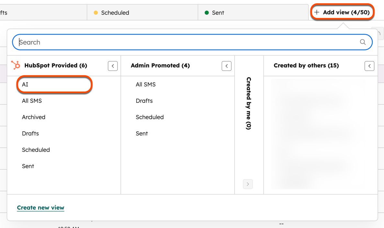384x228 pixels.
Task: Expand the Created by me section
Action: [248, 184]
